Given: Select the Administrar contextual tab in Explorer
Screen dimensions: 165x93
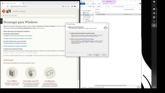Looking at the screenshot, I should point(109,2).
